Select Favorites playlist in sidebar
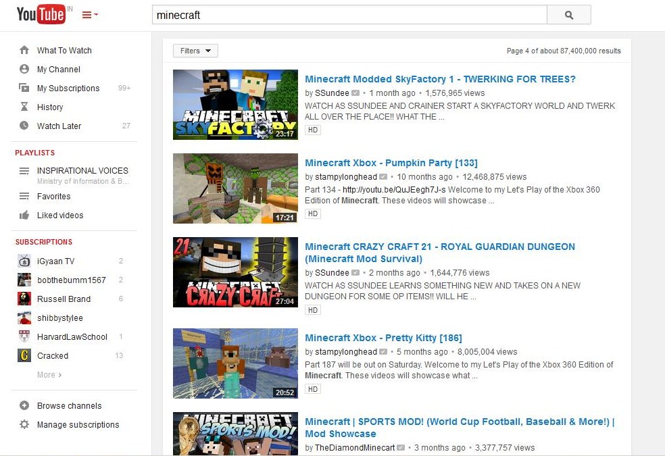 53,196
